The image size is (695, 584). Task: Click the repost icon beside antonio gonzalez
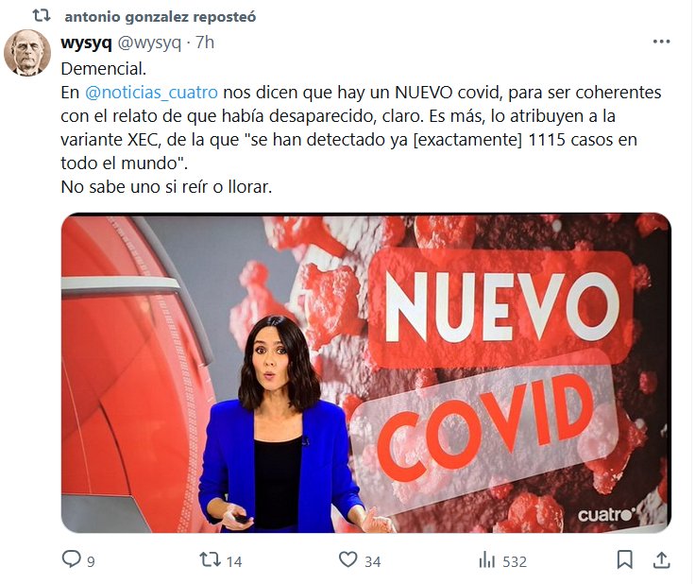click(x=42, y=16)
